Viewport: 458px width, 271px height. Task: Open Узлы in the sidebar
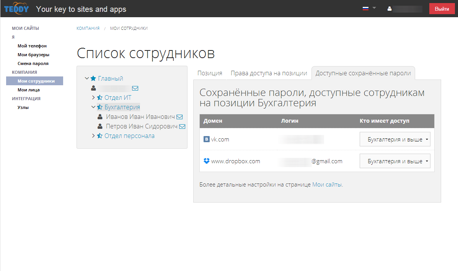(x=23, y=107)
